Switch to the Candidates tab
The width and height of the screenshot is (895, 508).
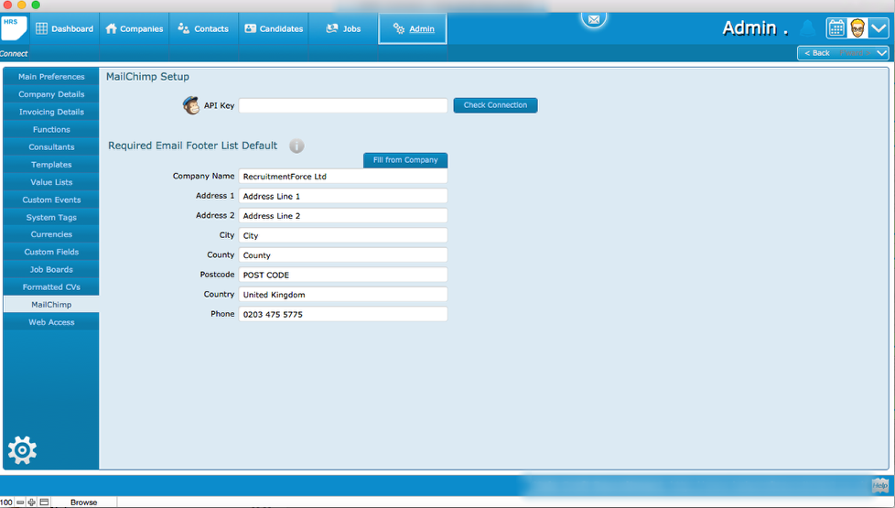point(274,28)
